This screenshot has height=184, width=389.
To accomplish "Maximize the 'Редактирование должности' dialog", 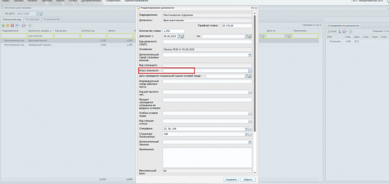I will [x=253, y=8].
